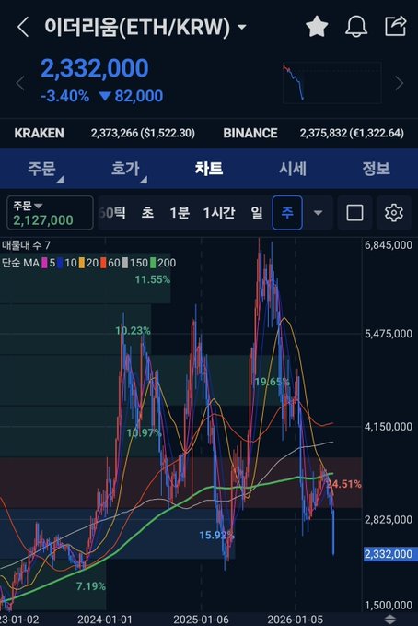Select the 1분 interval button
Image resolution: width=418 pixels, height=626 pixels.
[x=180, y=212]
